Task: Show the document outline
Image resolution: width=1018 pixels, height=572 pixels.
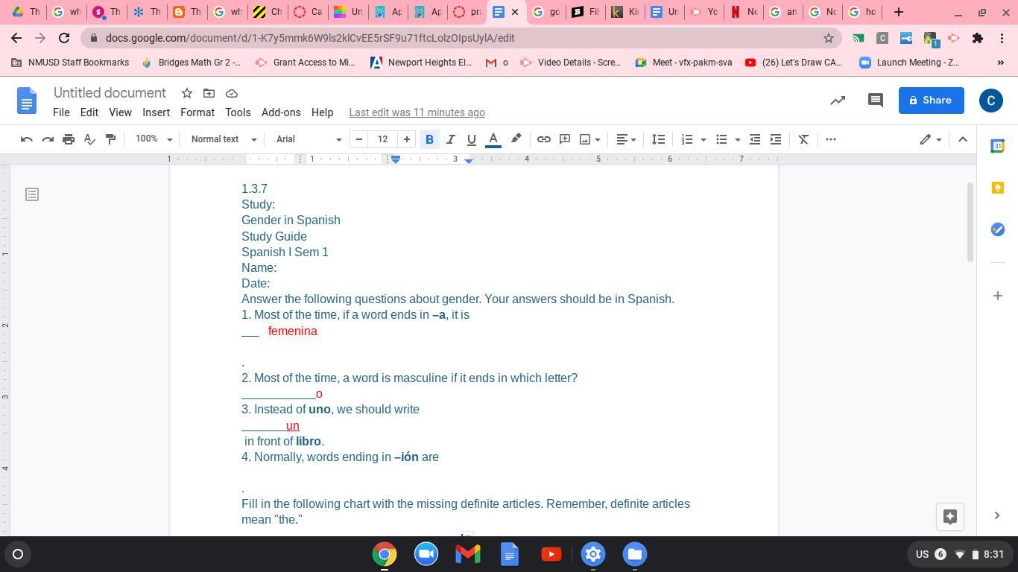Action: tap(32, 194)
